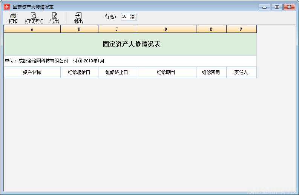Click the Print (打印) toolbar icon
Screen dimensions: 299x195
tap(13, 18)
